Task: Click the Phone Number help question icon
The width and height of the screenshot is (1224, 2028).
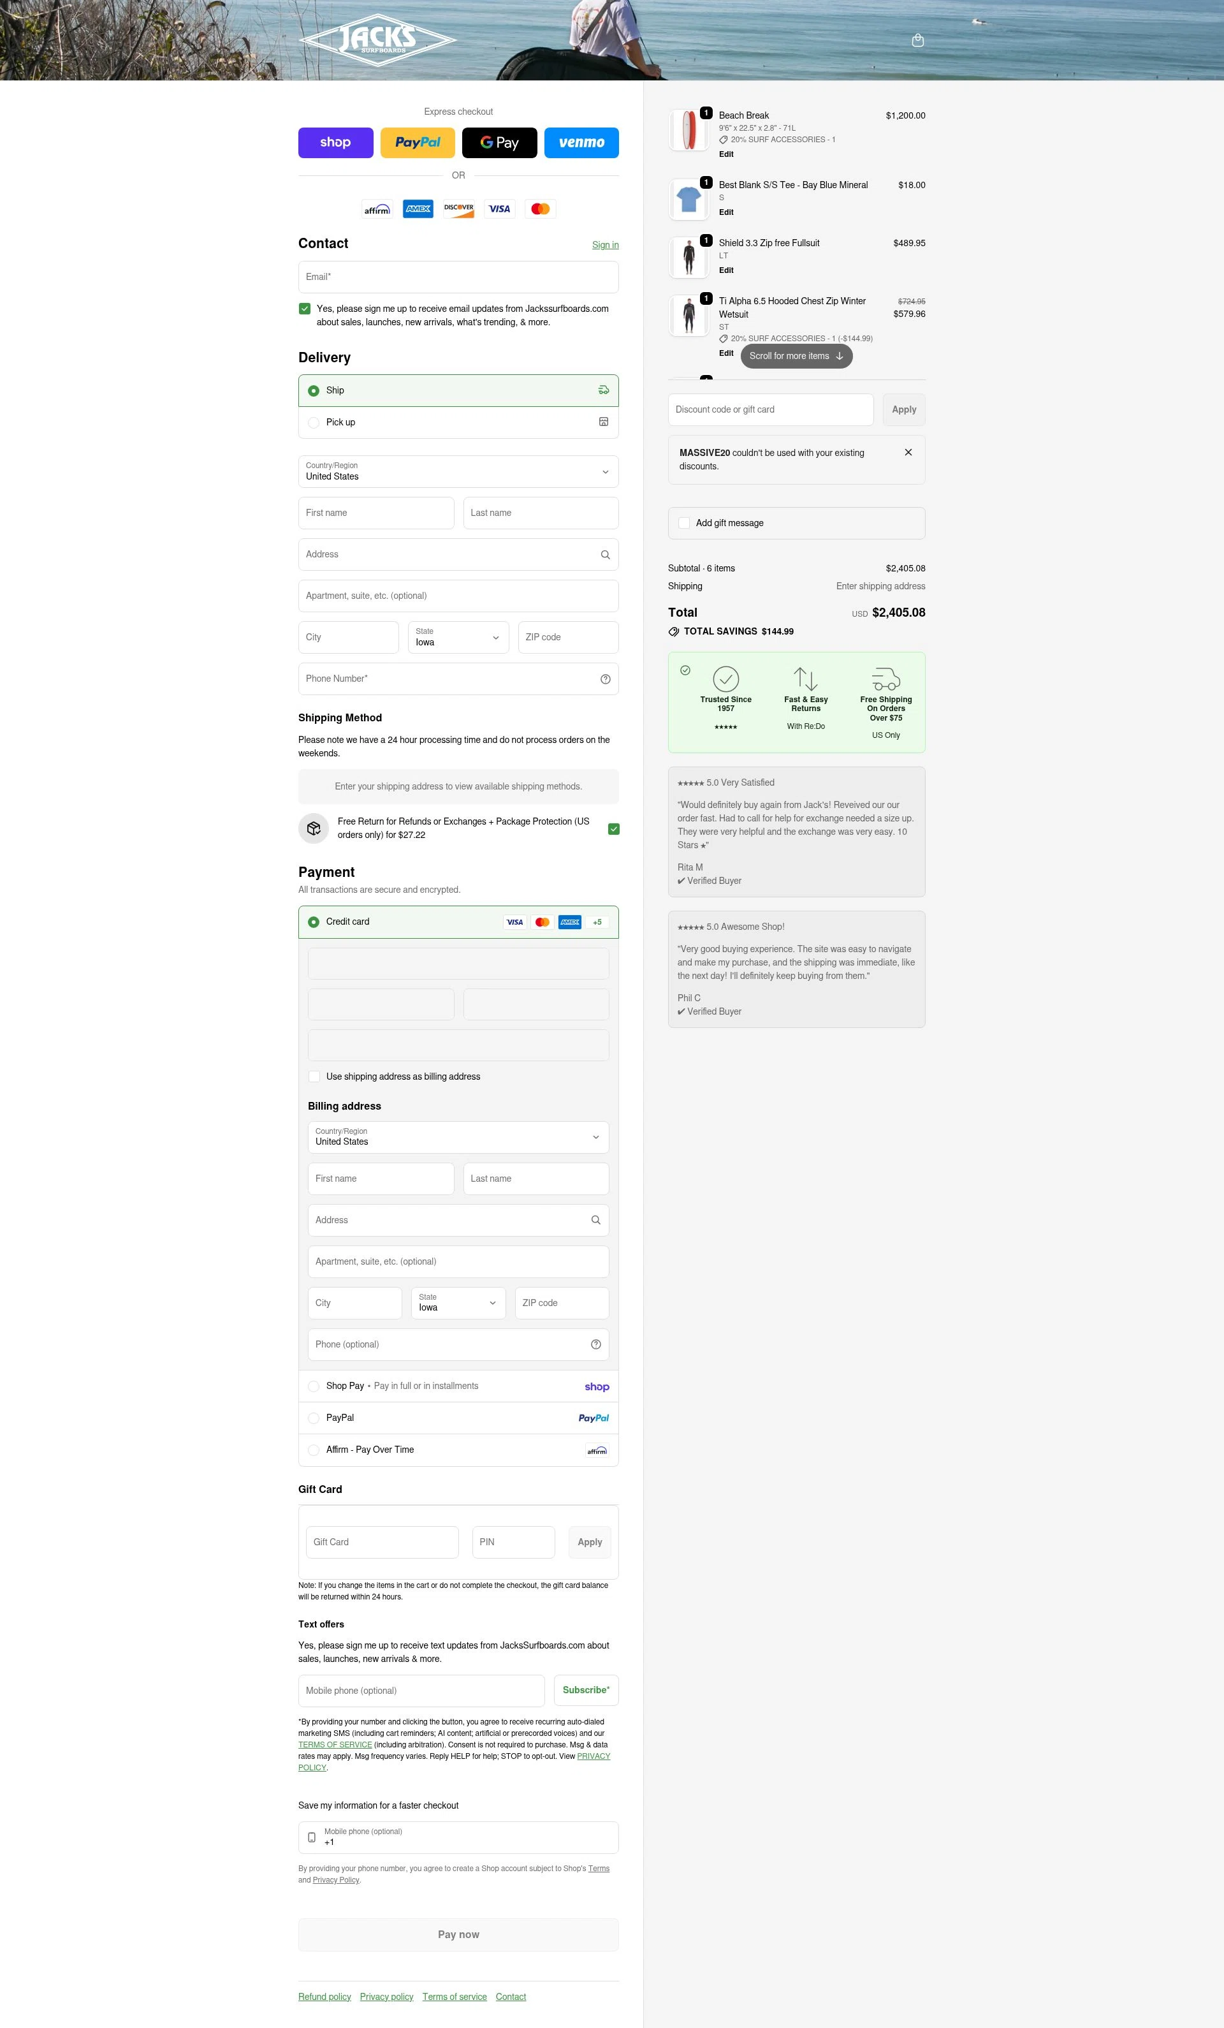Action: 604,679
